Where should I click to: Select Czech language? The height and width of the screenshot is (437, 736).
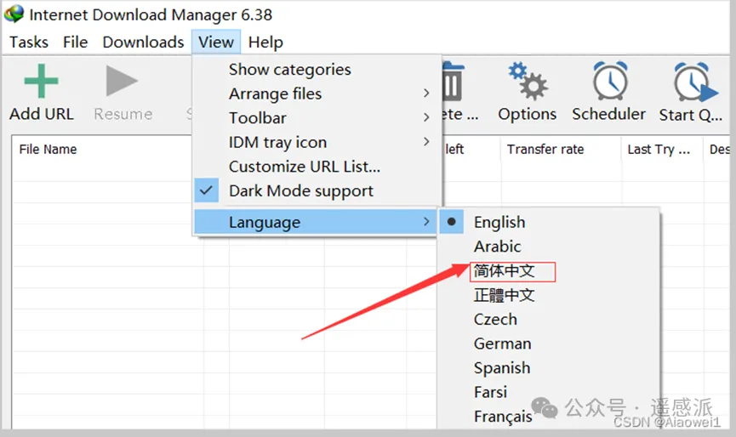point(496,320)
